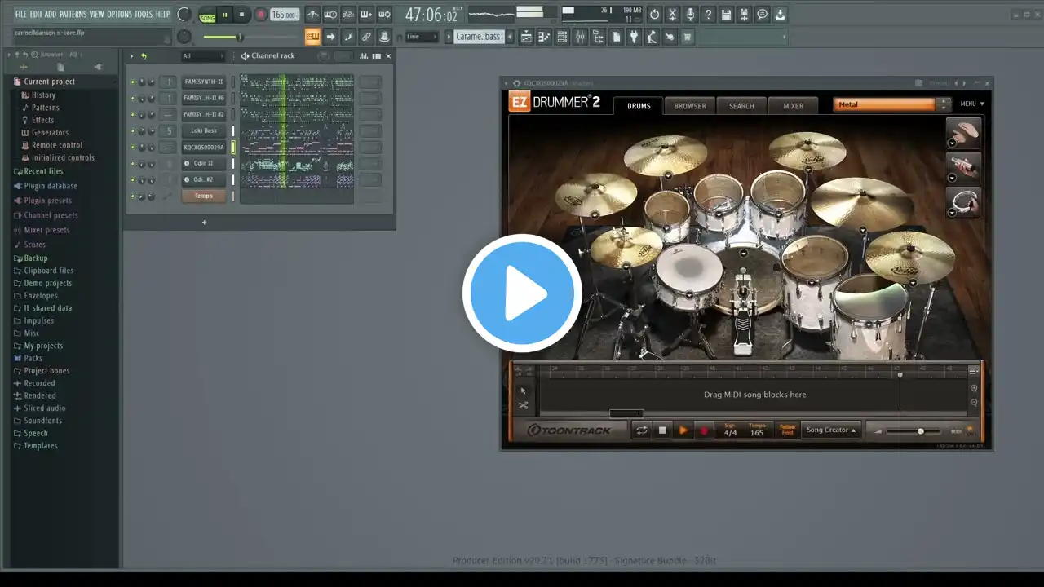Click the hands instrument icon in EZdrummer

[x=963, y=132]
